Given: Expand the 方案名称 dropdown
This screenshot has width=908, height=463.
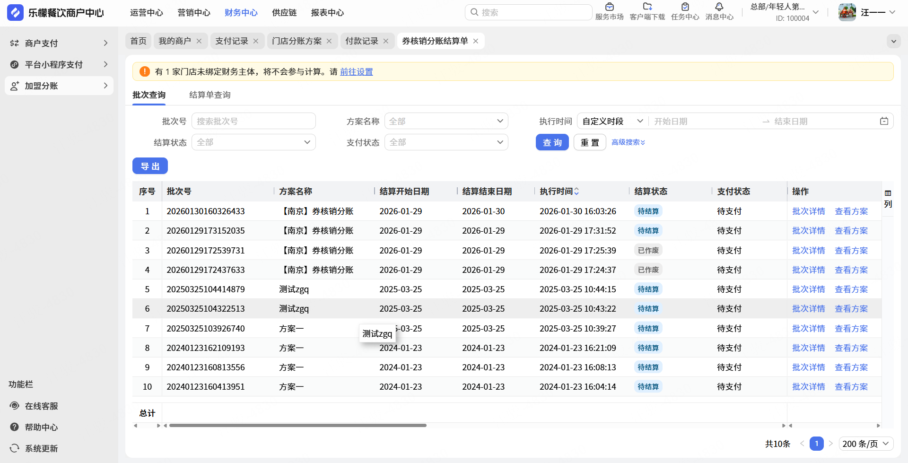Looking at the screenshot, I should pyautogui.click(x=446, y=121).
